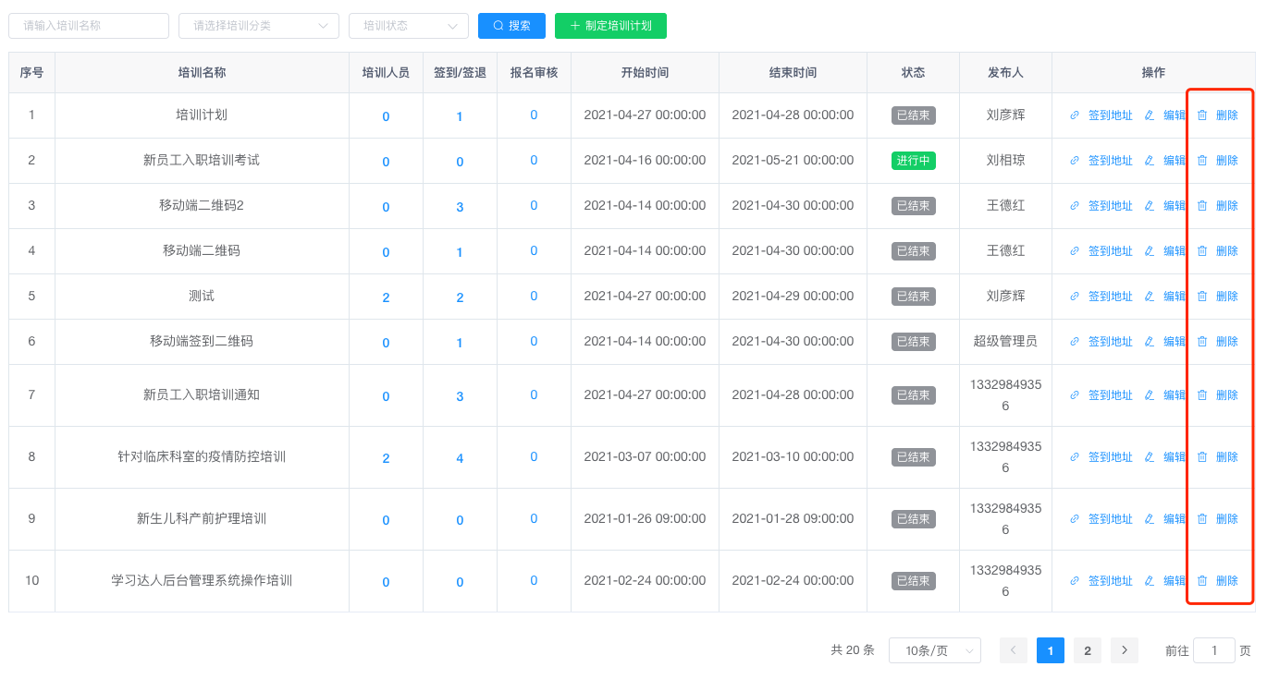
Task: Click the link icon in the 移动端签到二维码 row
Action: pyautogui.click(x=1075, y=342)
